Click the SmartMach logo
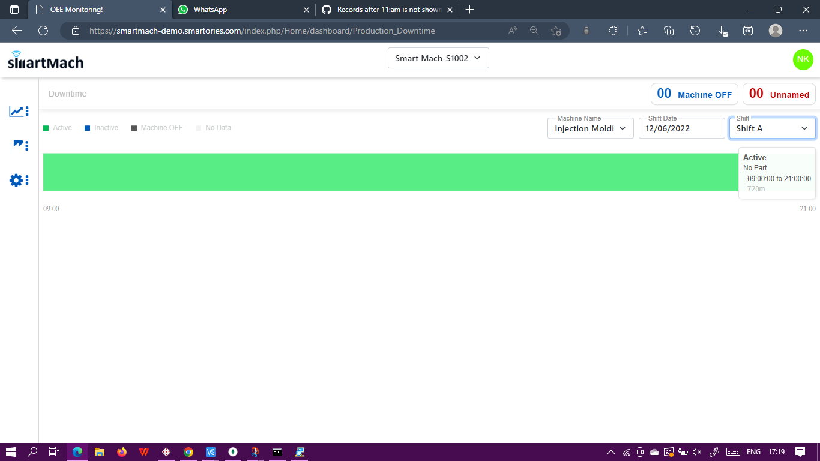This screenshot has width=820, height=461. [x=45, y=59]
